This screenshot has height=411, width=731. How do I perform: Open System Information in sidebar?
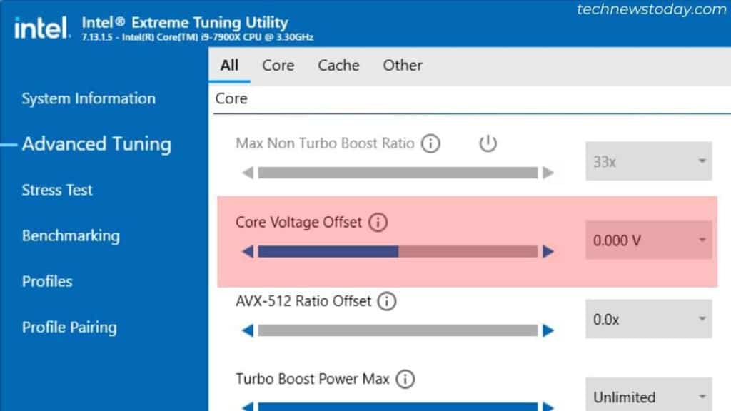coord(89,98)
